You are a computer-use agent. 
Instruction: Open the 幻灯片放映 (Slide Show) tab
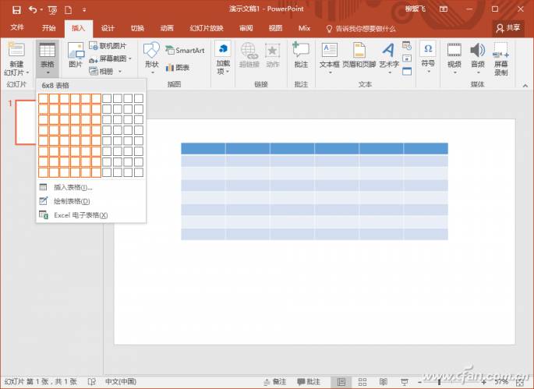[207, 28]
